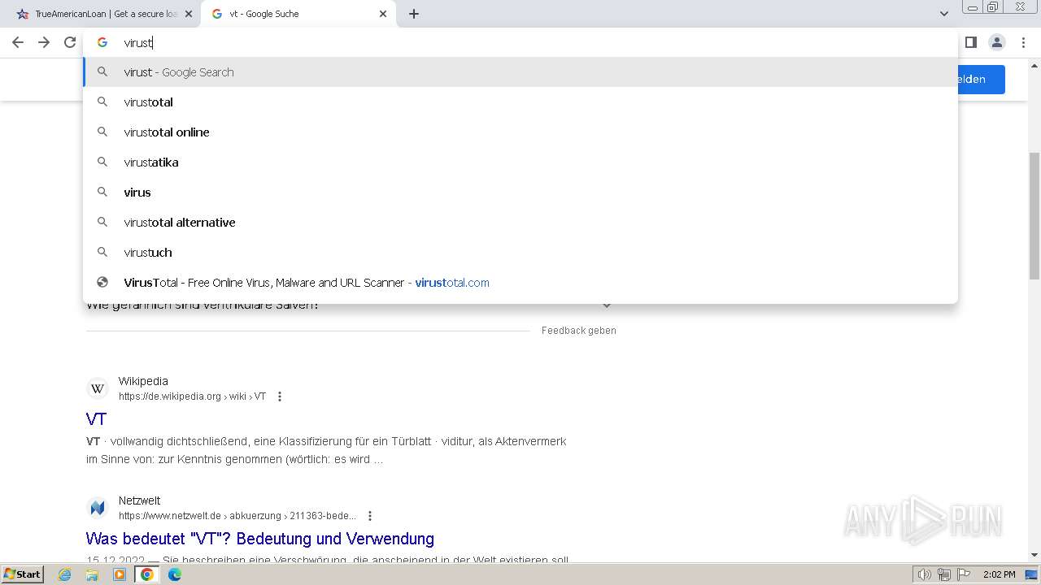
Task: Open the more-options dots for the Netzwelt result
Action: pyautogui.click(x=370, y=516)
